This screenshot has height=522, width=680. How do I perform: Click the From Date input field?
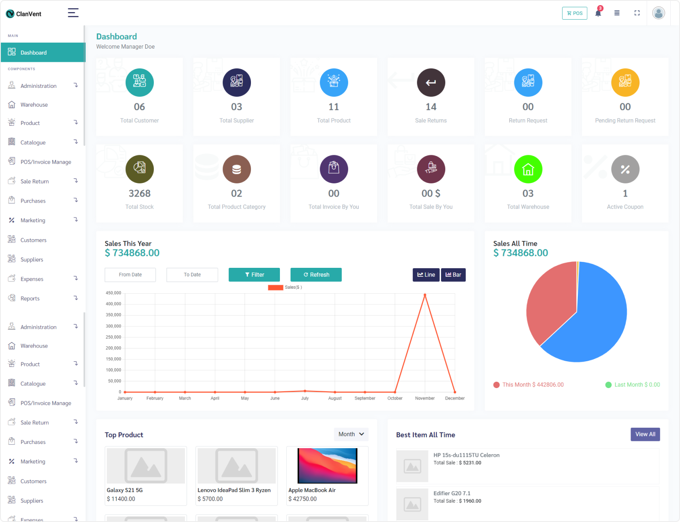130,275
